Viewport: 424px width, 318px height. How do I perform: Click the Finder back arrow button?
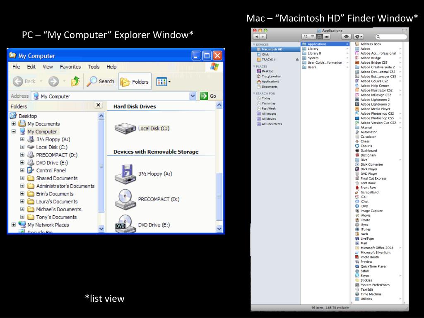click(x=256, y=36)
